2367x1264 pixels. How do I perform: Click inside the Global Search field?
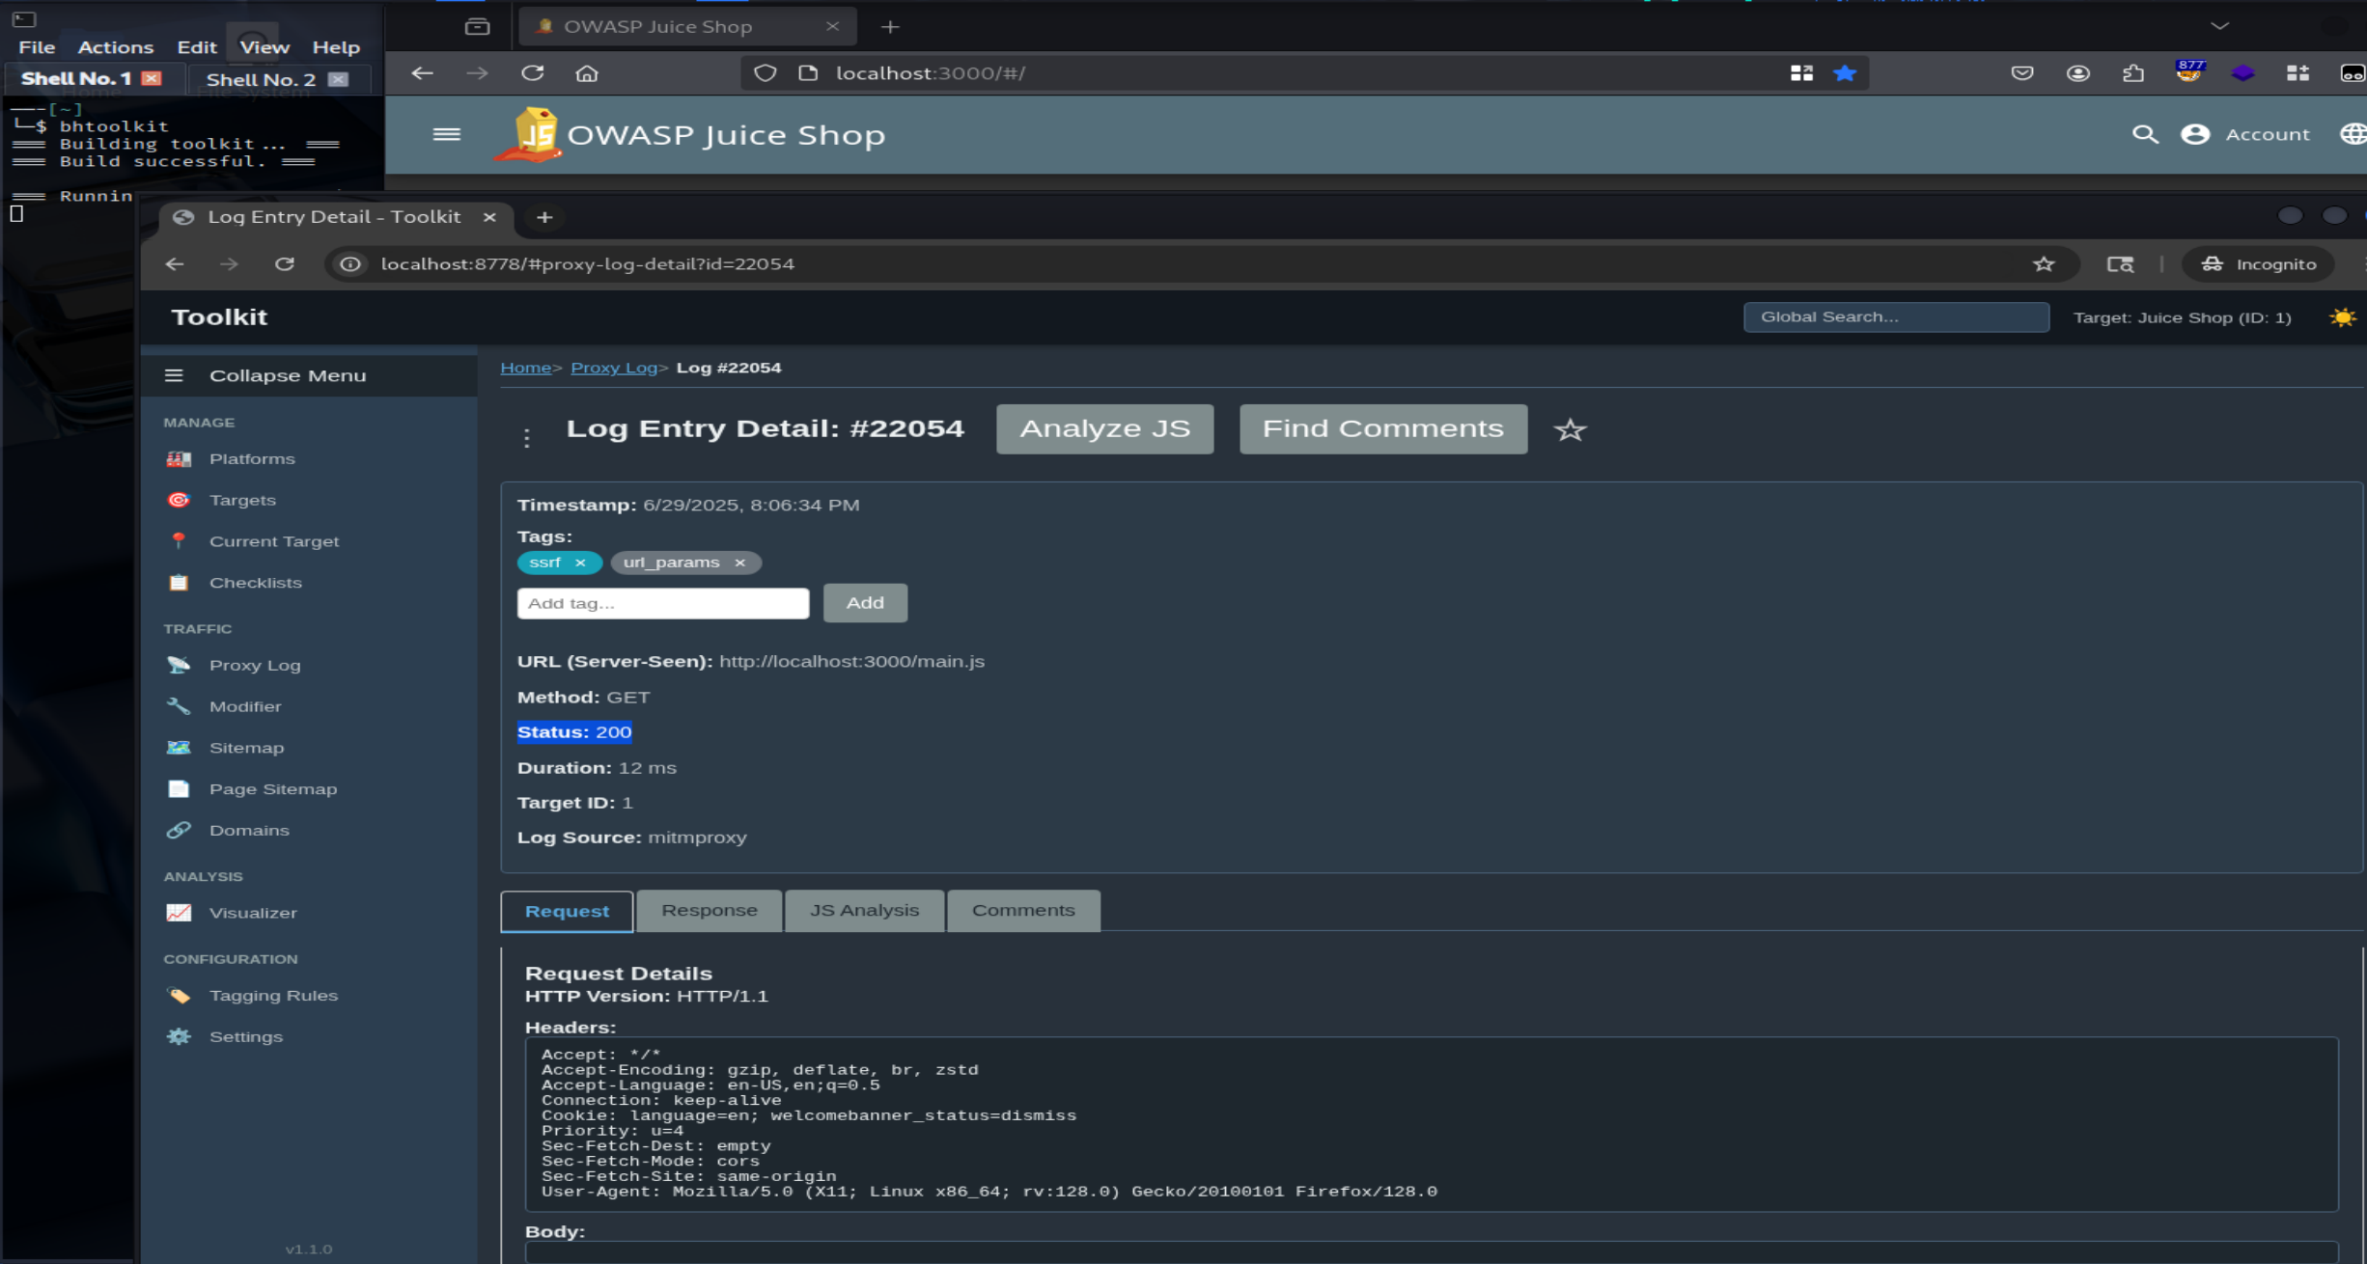(1895, 316)
